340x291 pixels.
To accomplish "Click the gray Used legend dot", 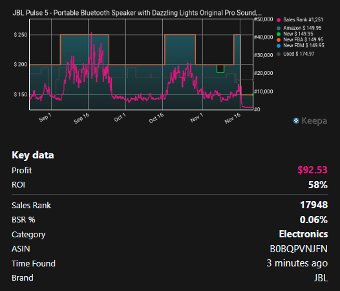I will [x=279, y=54].
